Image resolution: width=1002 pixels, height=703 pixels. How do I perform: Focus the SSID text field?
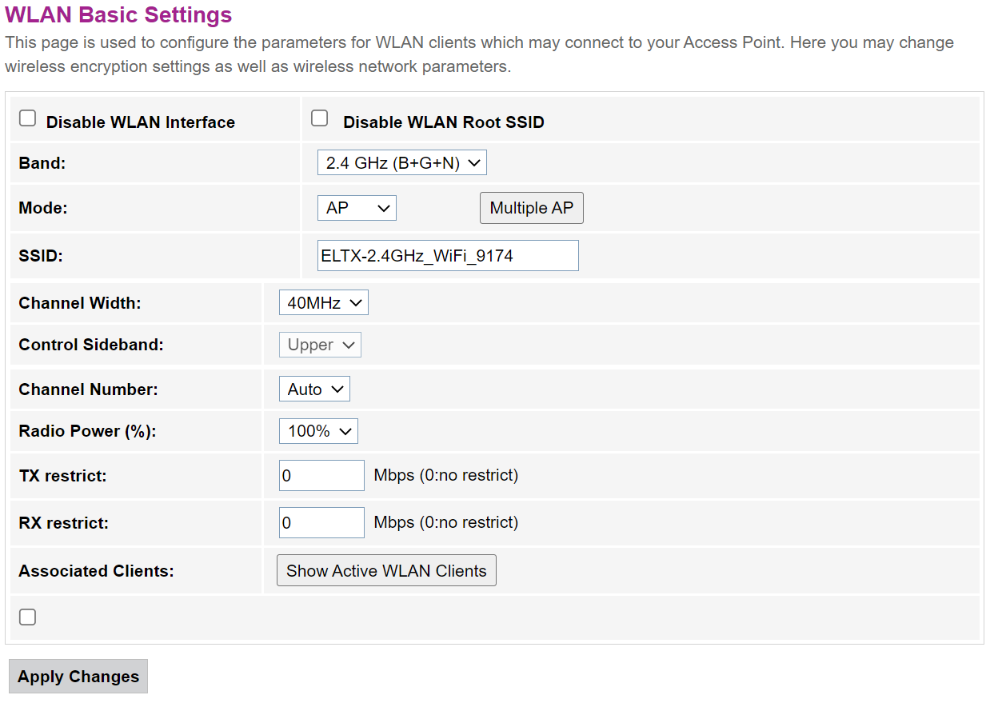[x=448, y=256]
